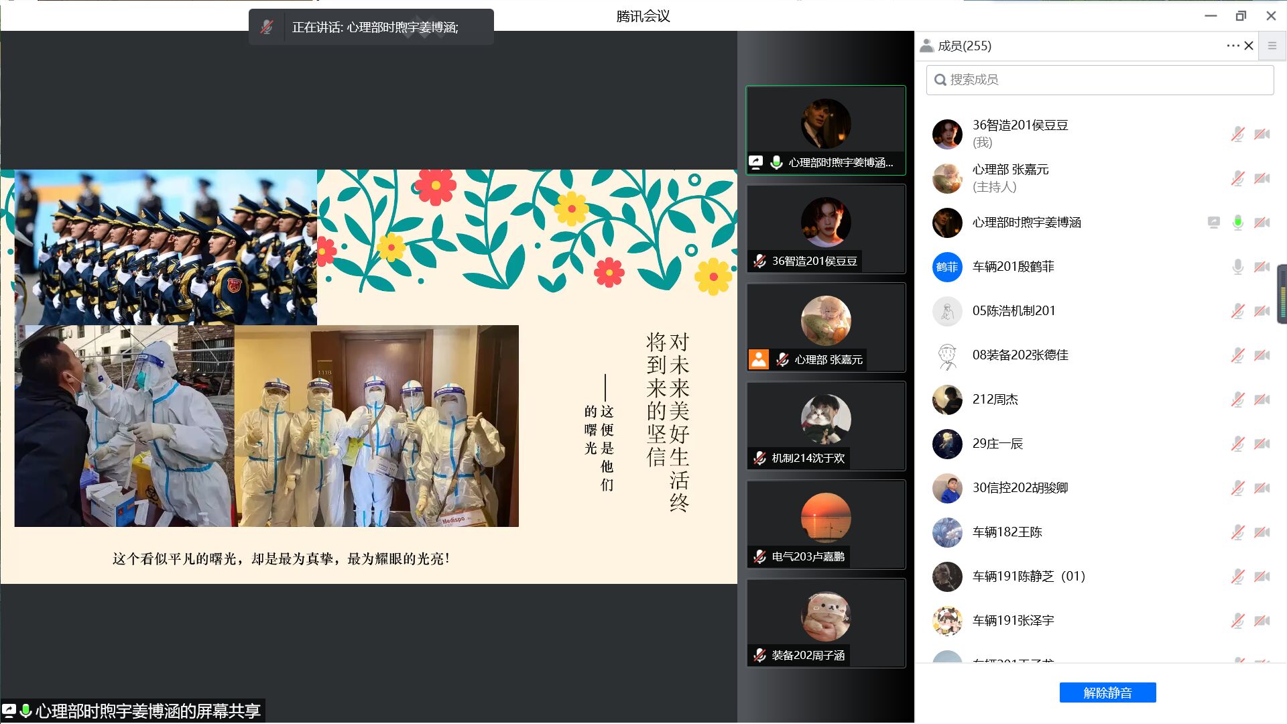Open the hamburger menu beside members panel

click(x=1272, y=46)
